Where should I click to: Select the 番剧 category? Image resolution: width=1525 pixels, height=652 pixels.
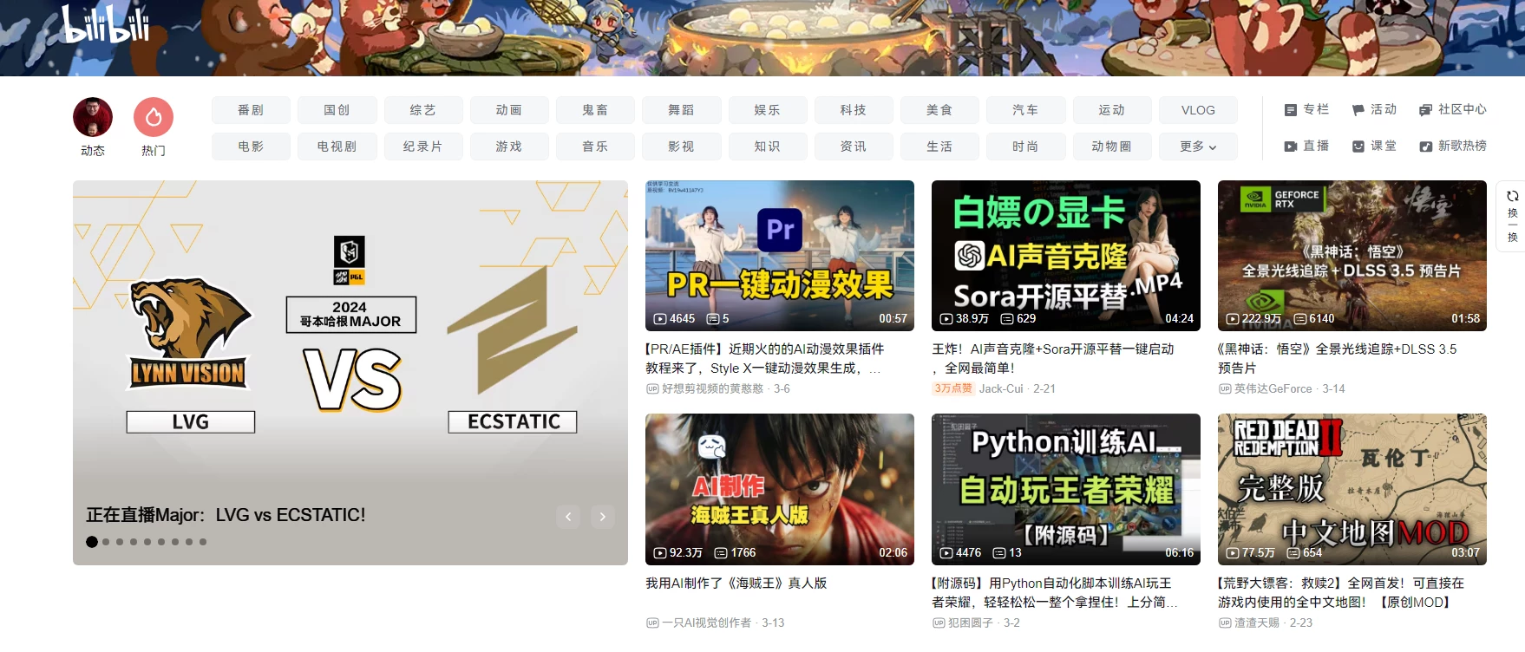pyautogui.click(x=251, y=110)
